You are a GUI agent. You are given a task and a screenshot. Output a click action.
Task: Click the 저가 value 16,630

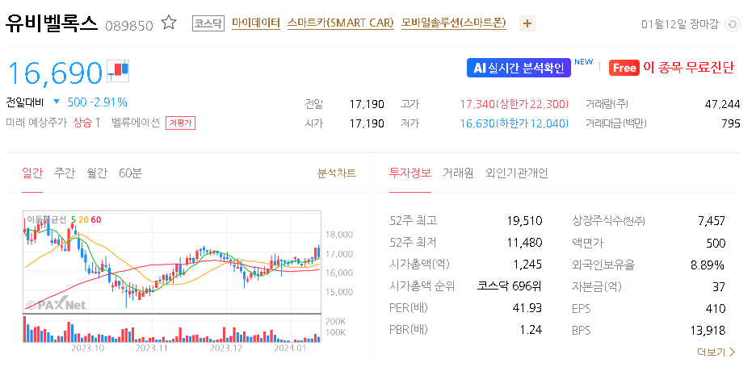point(477,123)
